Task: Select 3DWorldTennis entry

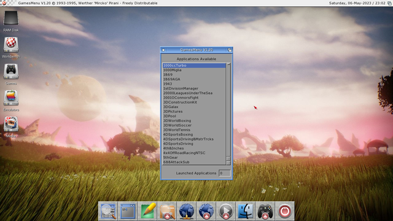Action: coord(194,130)
